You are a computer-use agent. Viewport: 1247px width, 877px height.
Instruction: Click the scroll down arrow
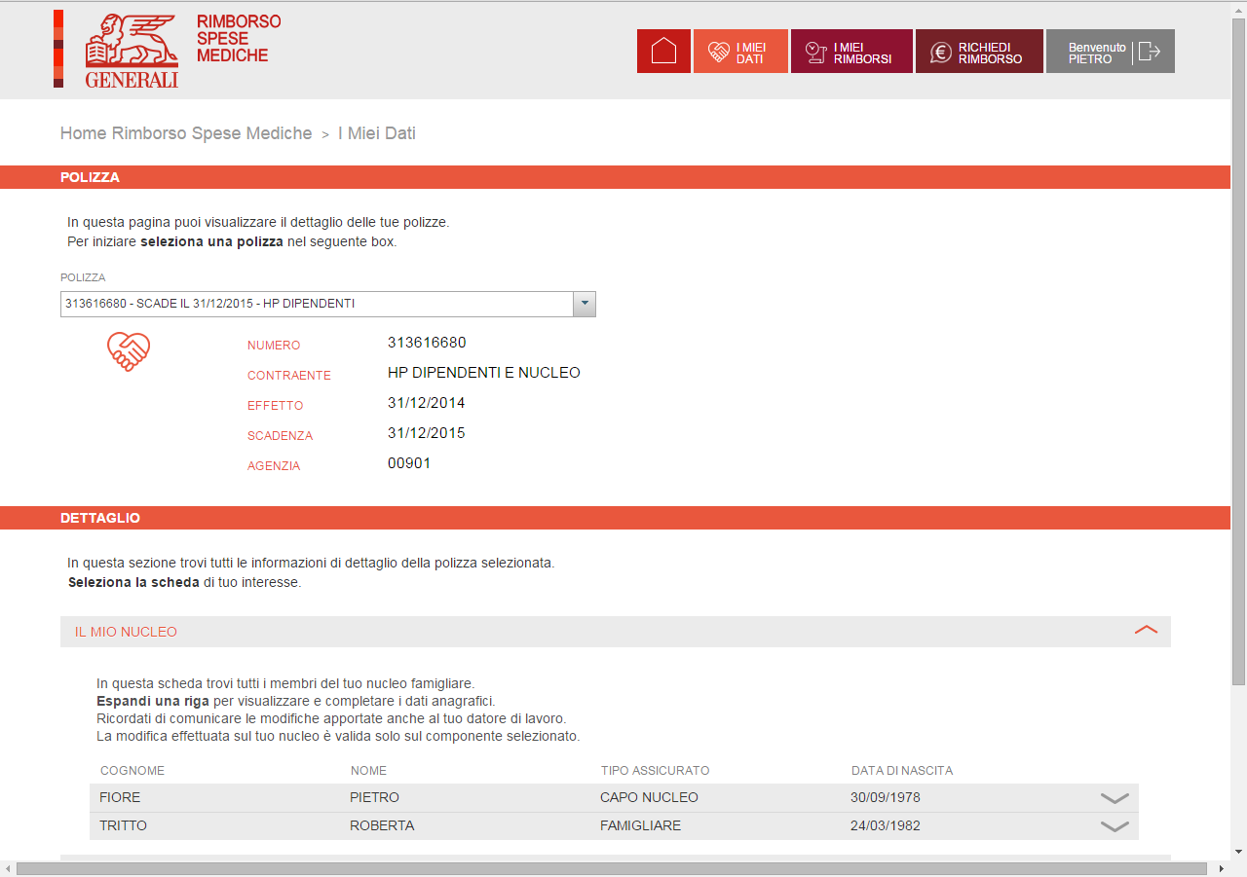coord(1239,852)
